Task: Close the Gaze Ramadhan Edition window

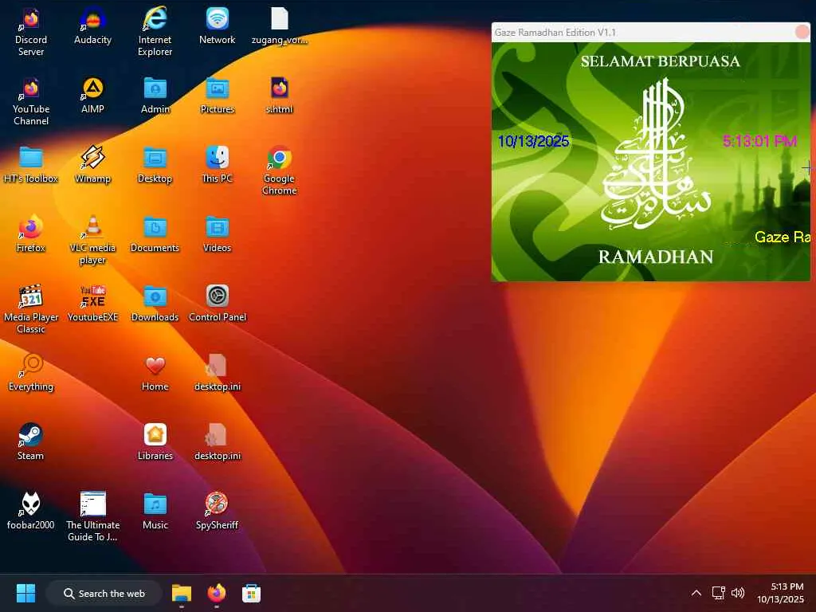Action: click(802, 32)
